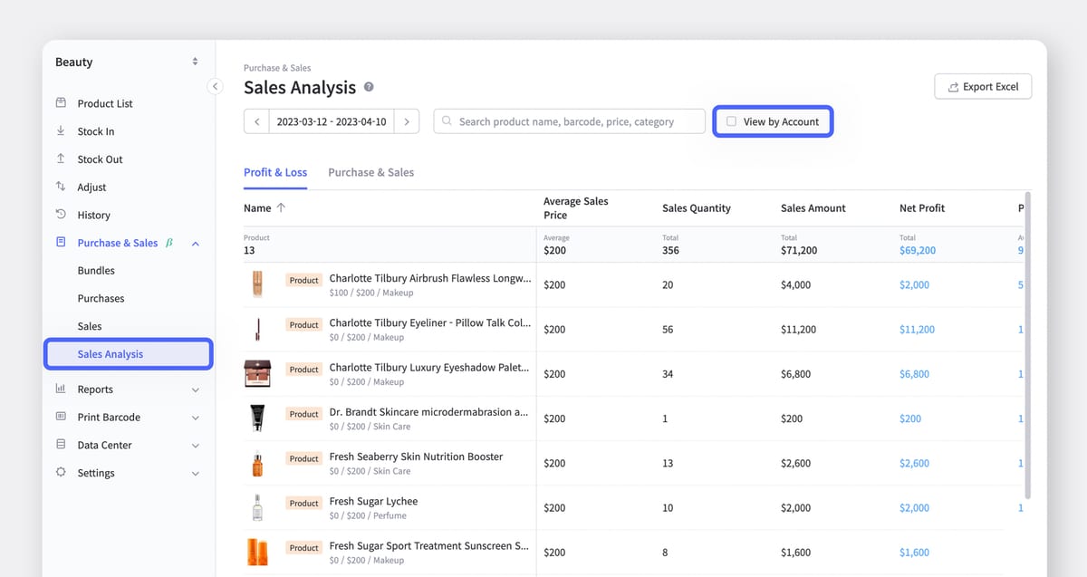Open Bundles under Purchase & Sales
This screenshot has height=577, width=1087.
click(x=95, y=270)
